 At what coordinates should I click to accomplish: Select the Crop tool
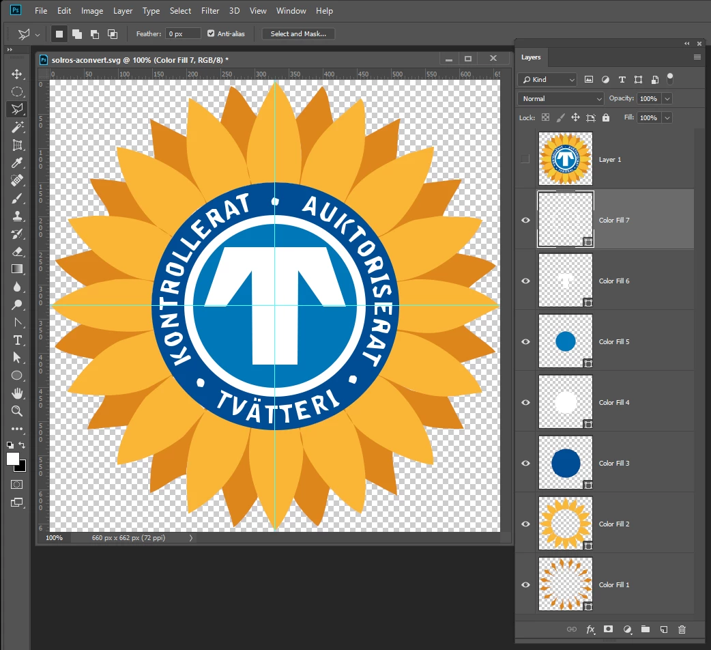point(17,145)
